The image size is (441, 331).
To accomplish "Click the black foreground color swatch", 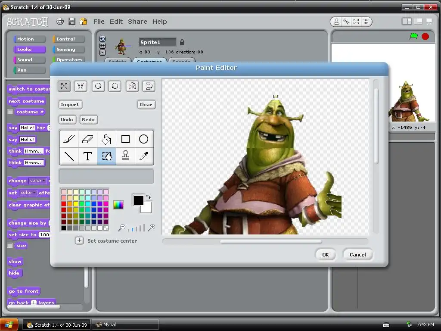I will (138, 200).
